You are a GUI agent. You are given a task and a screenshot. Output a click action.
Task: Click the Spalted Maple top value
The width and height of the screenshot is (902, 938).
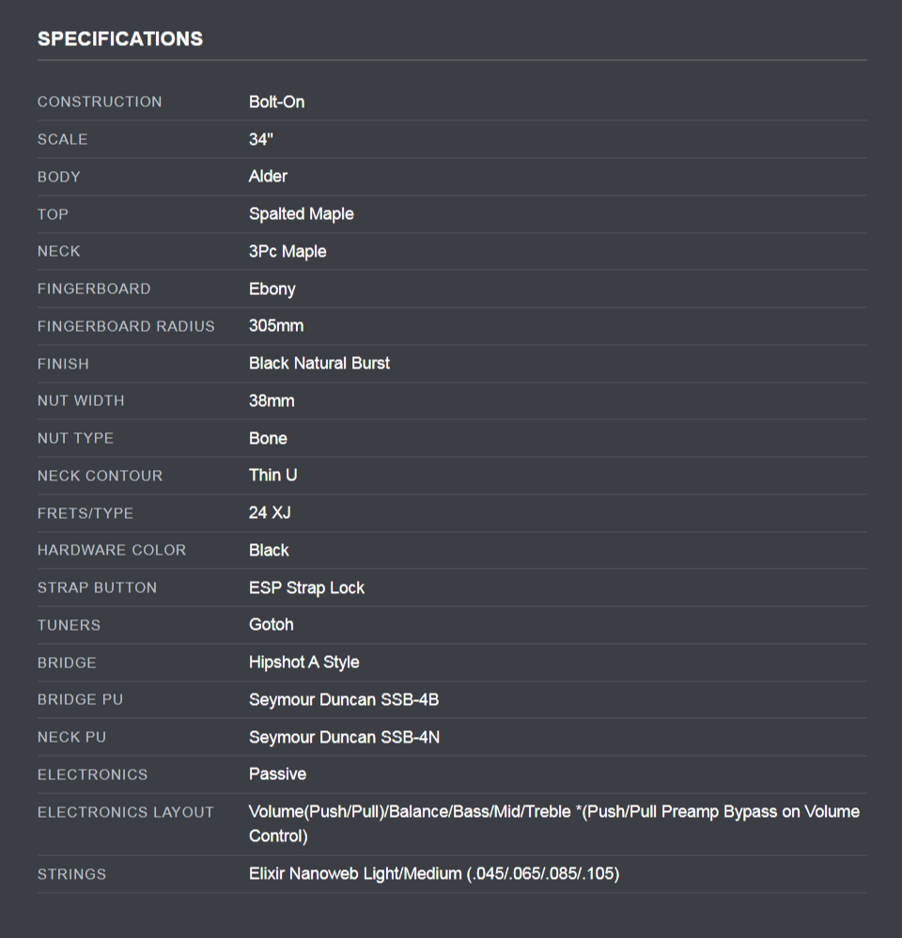pyautogui.click(x=301, y=214)
